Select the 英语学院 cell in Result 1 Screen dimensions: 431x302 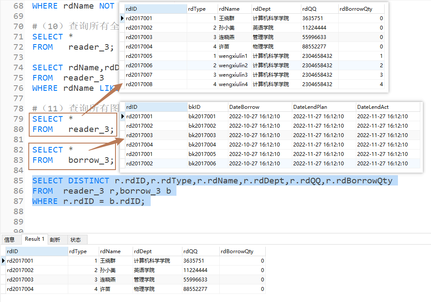pyautogui.click(x=157, y=270)
